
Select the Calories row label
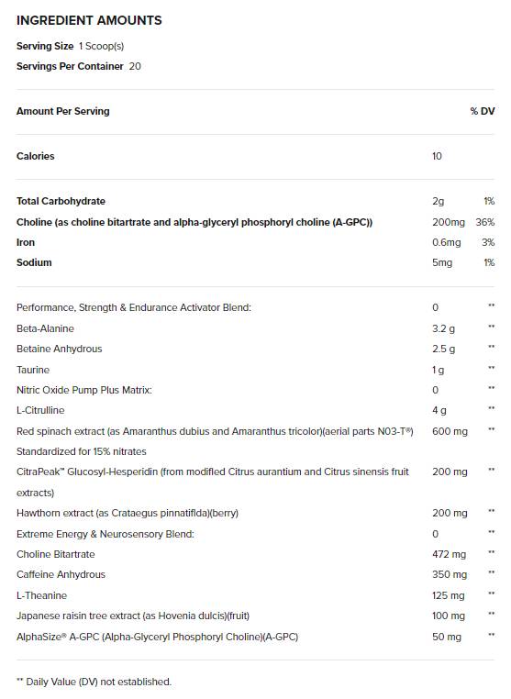click(35, 156)
